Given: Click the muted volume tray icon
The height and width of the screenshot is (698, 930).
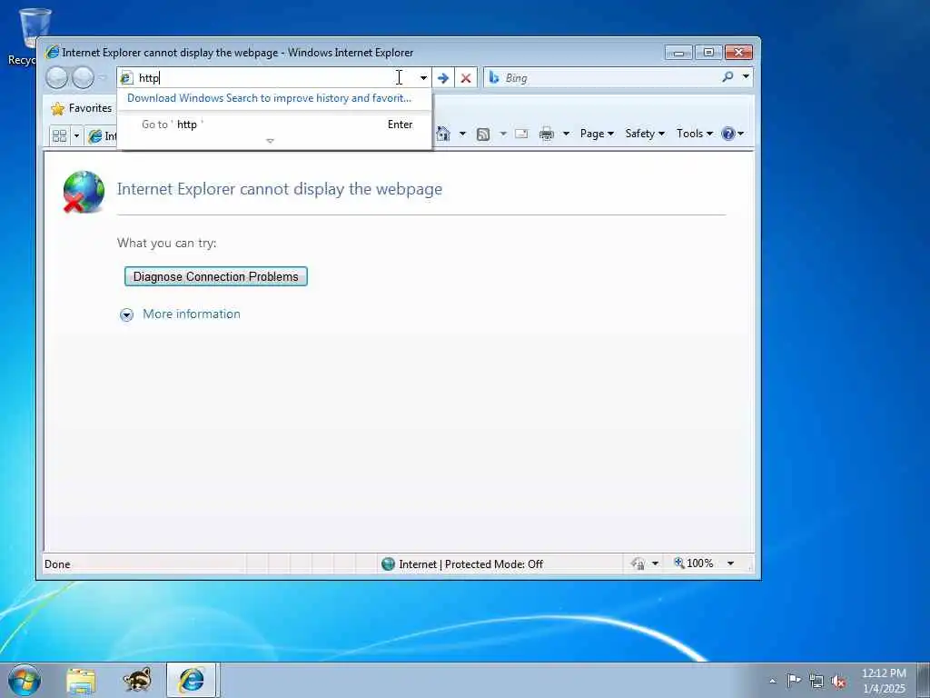Looking at the screenshot, I should point(838,682).
